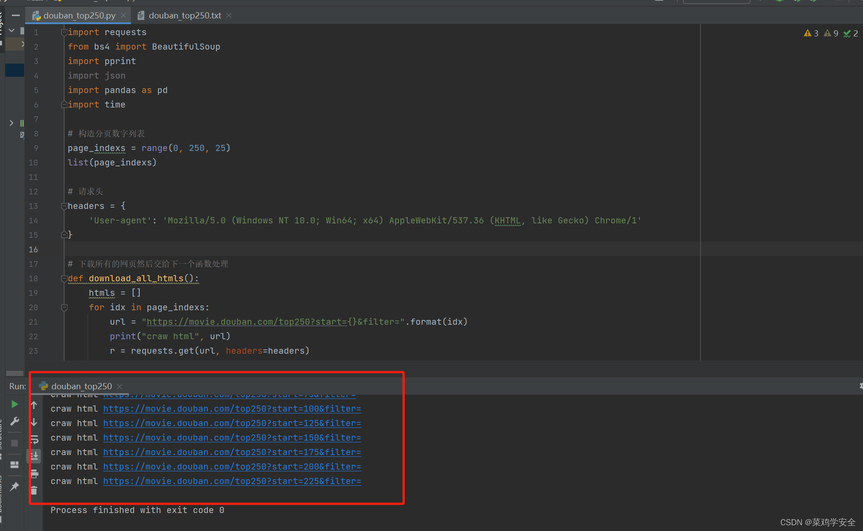
Task: Click the green typo indicator showing 2
Action: (x=851, y=33)
